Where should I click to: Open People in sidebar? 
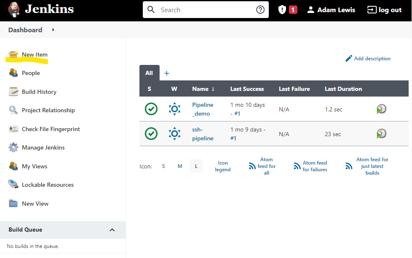coord(31,73)
